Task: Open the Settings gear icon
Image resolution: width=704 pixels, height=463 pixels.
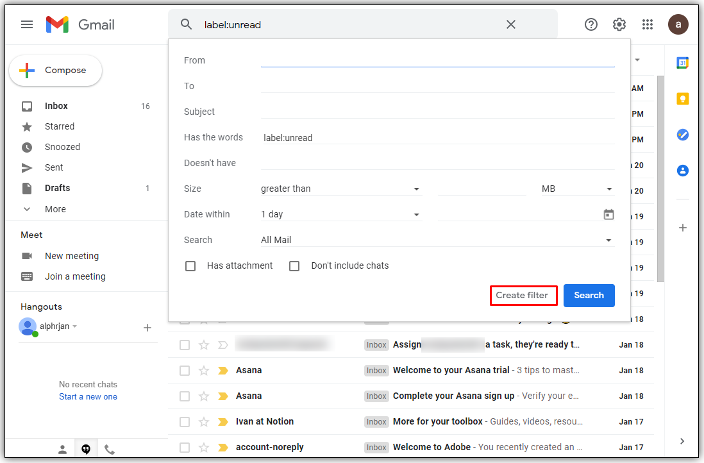Action: click(x=619, y=24)
